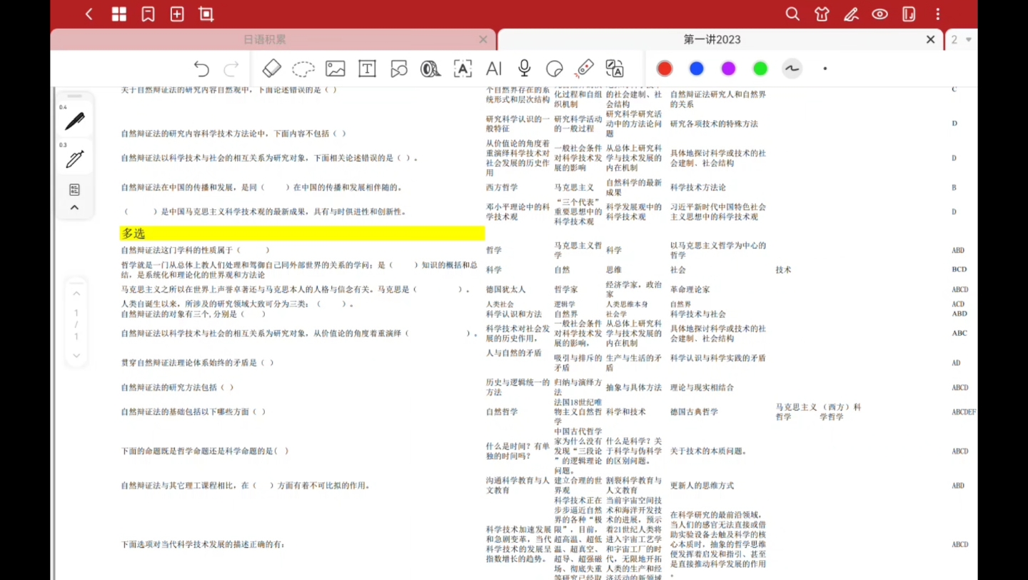The width and height of the screenshot is (1028, 580).
Task: Open the tab count dropdown showing 2
Action: point(961,39)
